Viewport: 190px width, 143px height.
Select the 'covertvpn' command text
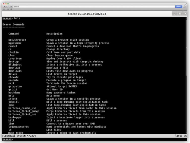point(15,58)
